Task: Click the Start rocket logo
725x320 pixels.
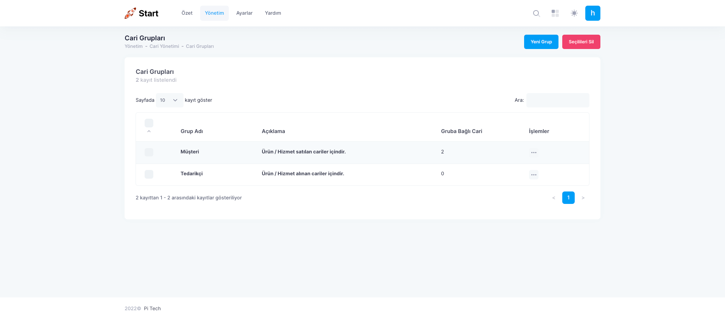Action: (141, 13)
